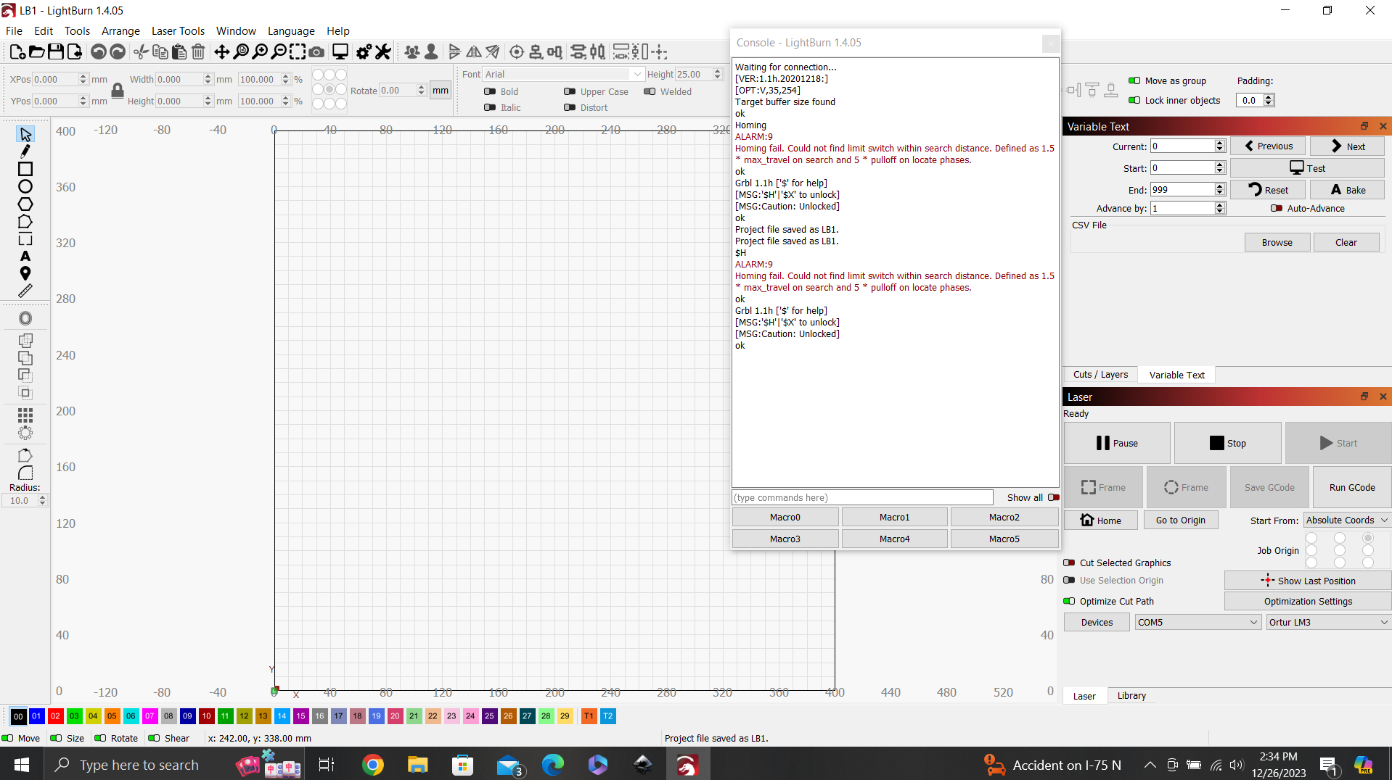Click the Home laser button

[1100, 520]
